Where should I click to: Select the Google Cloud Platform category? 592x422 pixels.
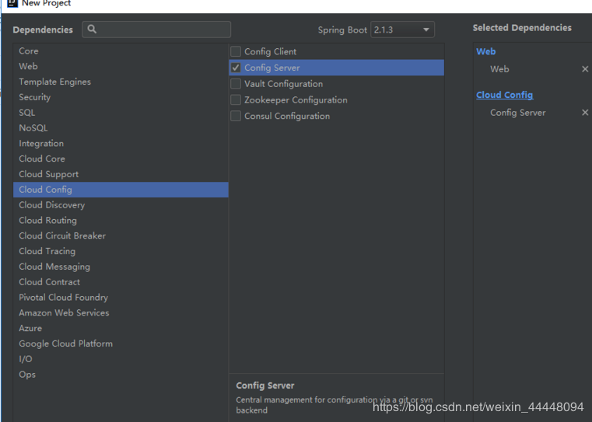pyautogui.click(x=121, y=344)
